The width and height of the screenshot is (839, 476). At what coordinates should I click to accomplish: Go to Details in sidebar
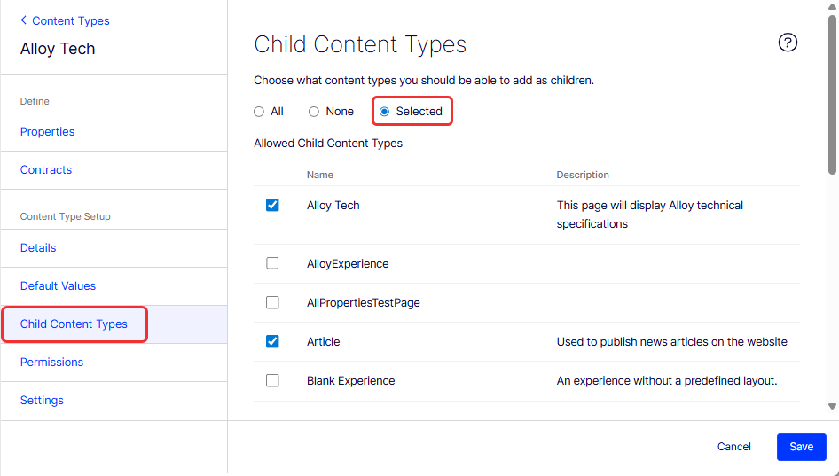(38, 248)
